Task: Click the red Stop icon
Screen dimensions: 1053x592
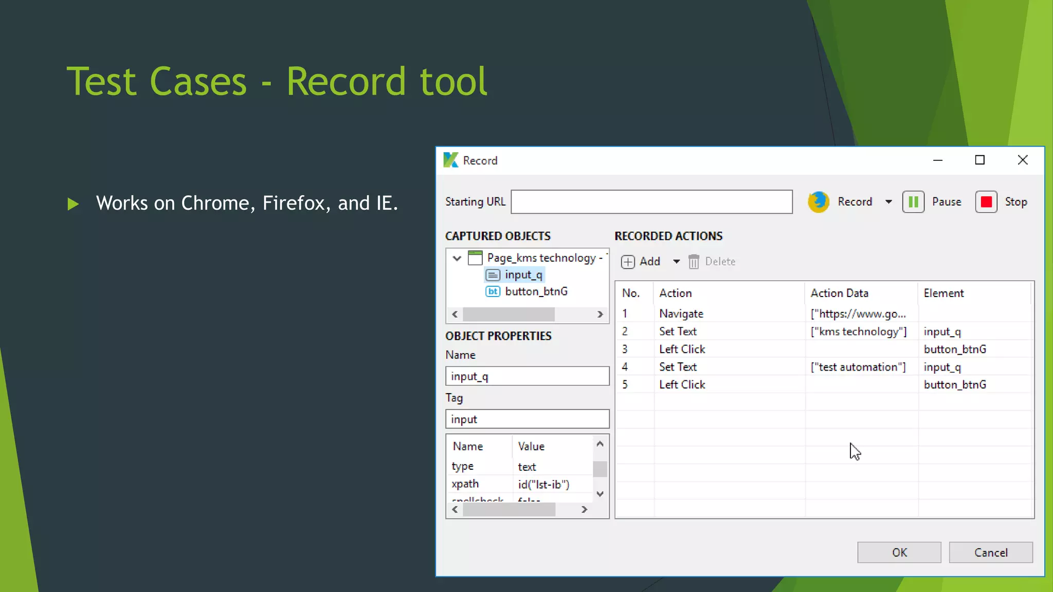Action: tap(986, 202)
